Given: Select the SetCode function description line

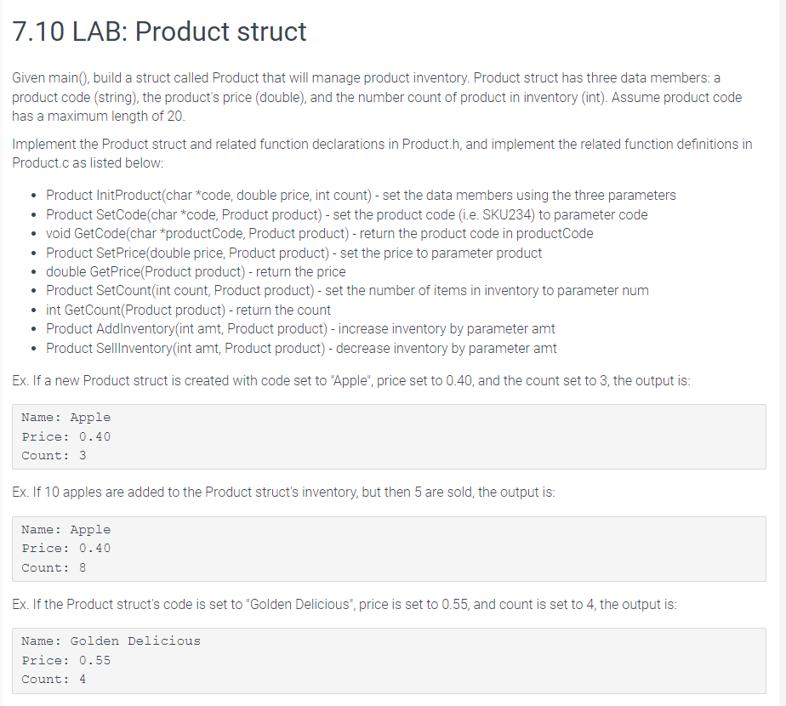Looking at the screenshot, I should 347,214.
